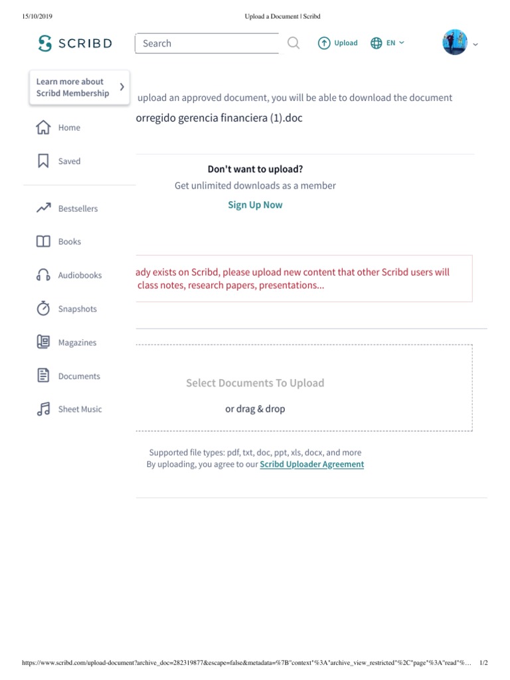510x680 pixels.
Task: Open the Scribd Uploader Agreement link
Action: pos(311,464)
